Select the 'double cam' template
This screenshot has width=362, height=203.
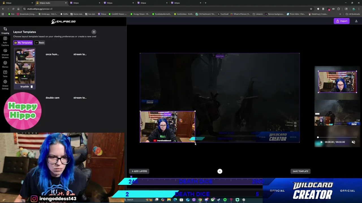pyautogui.click(x=53, y=98)
